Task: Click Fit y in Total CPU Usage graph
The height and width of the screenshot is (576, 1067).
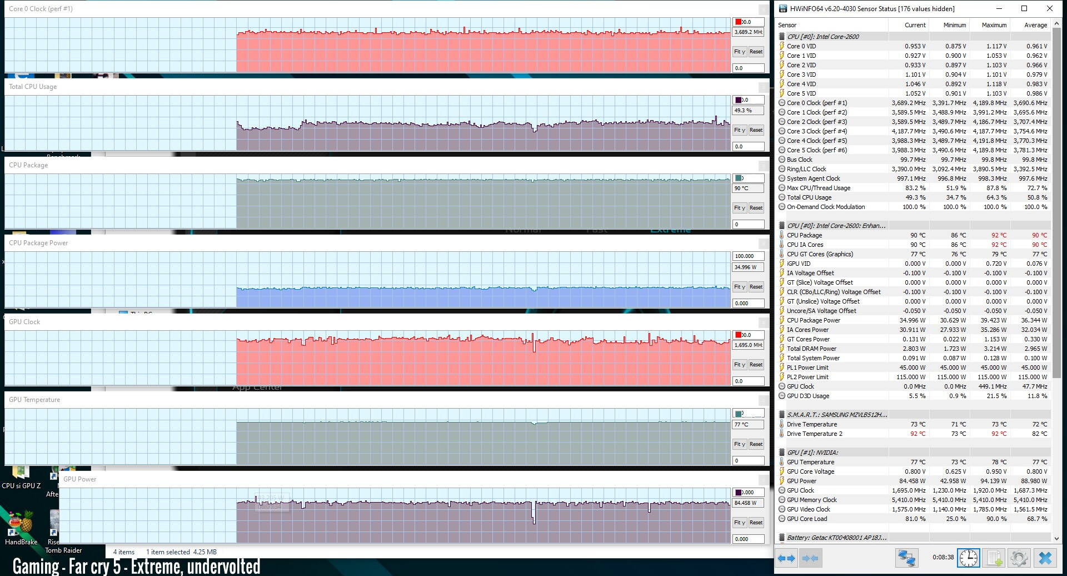Action: [739, 130]
